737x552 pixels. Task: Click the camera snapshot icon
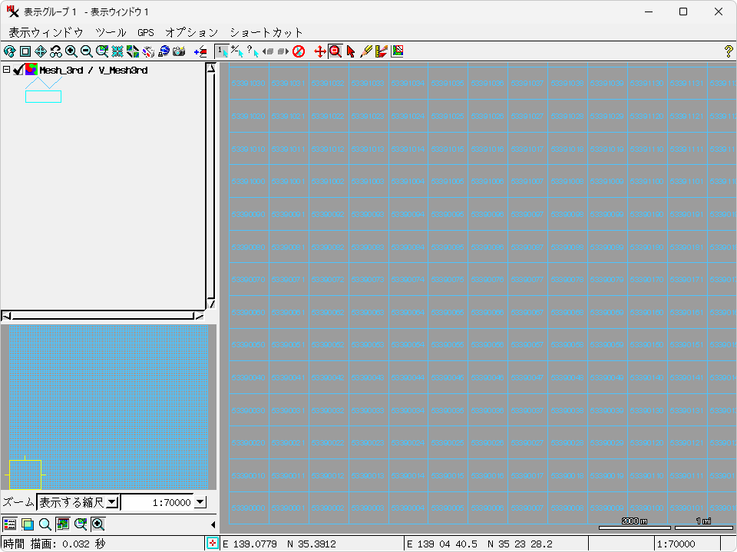179,51
